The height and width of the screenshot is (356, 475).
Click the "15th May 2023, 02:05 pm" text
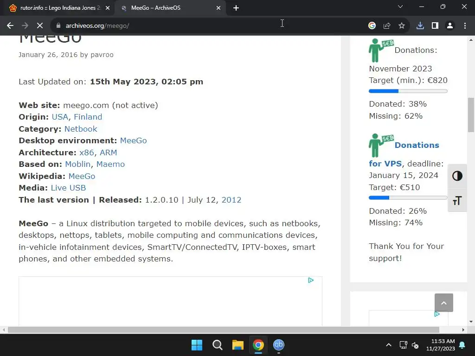click(x=147, y=82)
